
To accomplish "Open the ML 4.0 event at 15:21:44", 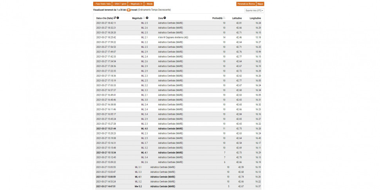I will click(178, 128).
